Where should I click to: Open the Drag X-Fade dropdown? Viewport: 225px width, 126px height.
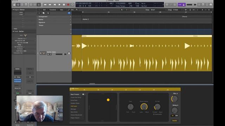[x=178, y=10]
